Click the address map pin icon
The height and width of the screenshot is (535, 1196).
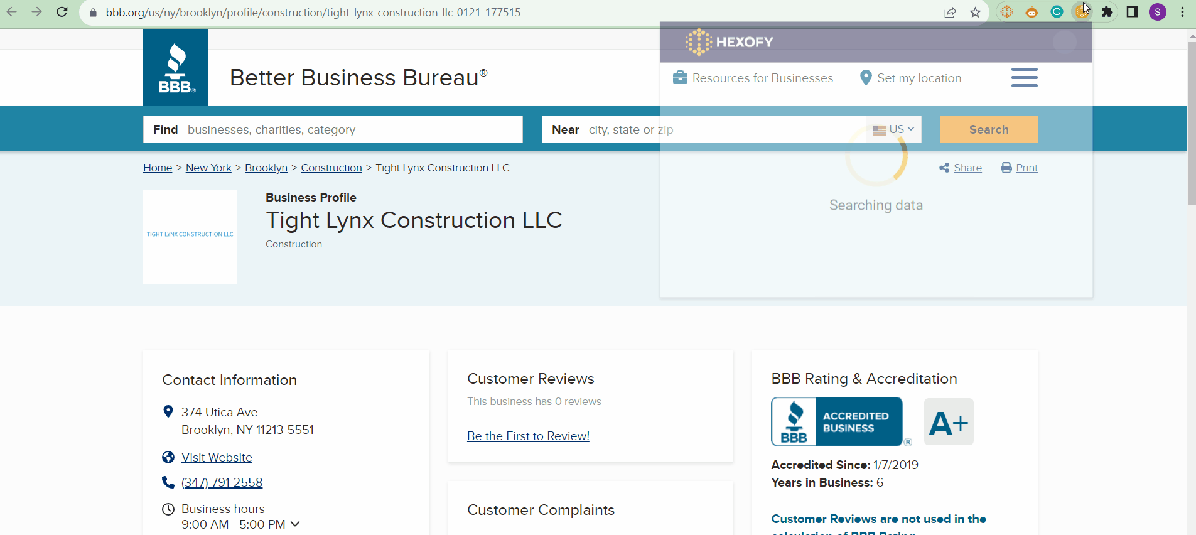tap(168, 411)
